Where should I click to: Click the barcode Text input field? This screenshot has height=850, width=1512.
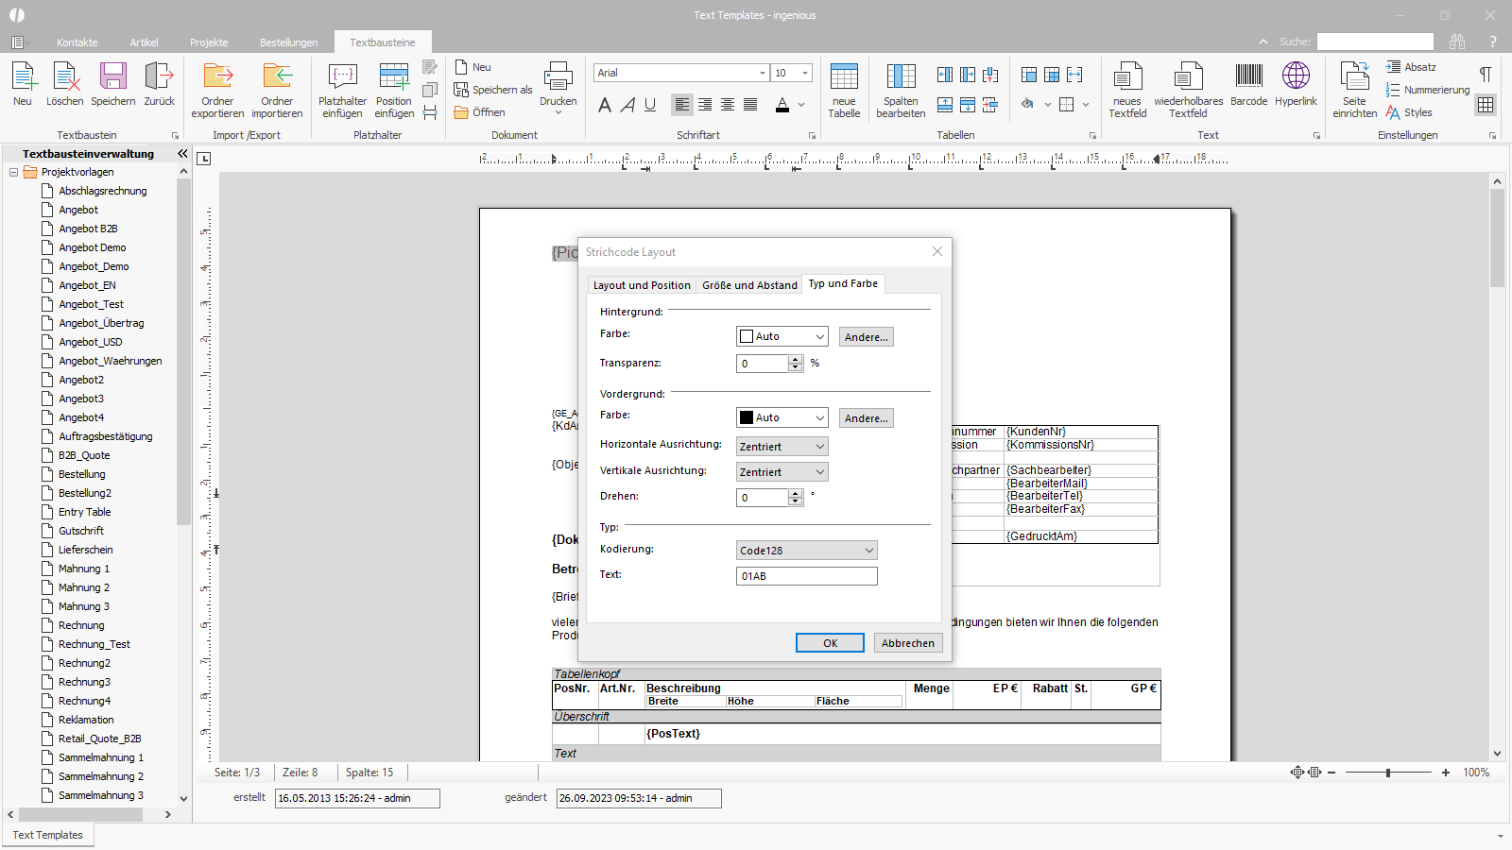pyautogui.click(x=807, y=576)
